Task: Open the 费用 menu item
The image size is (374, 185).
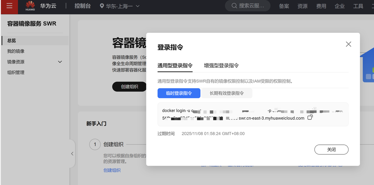Action: [321, 6]
